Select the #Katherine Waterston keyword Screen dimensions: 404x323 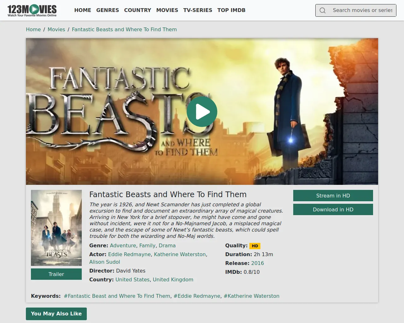click(251, 296)
